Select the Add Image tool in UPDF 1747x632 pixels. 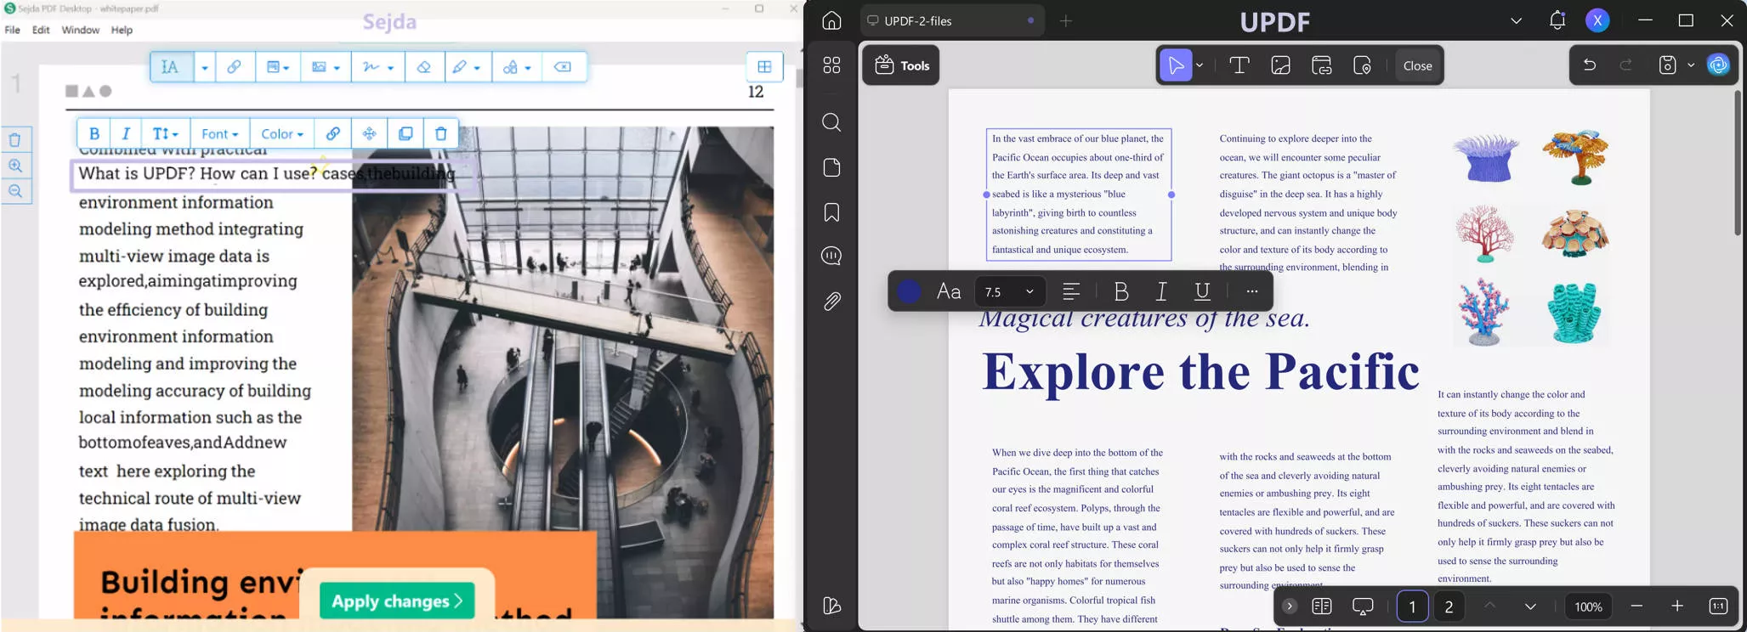(1281, 65)
